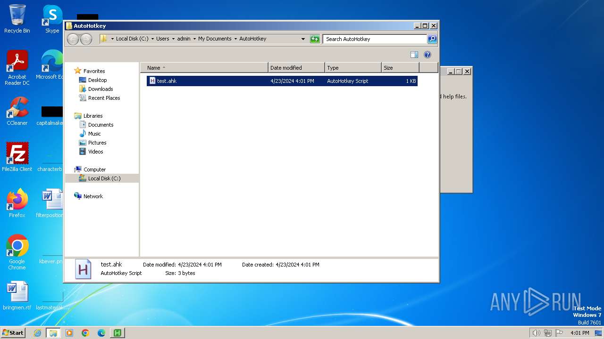
Task: Open FileZilla Client desktop shortcut
Action: tap(17, 157)
